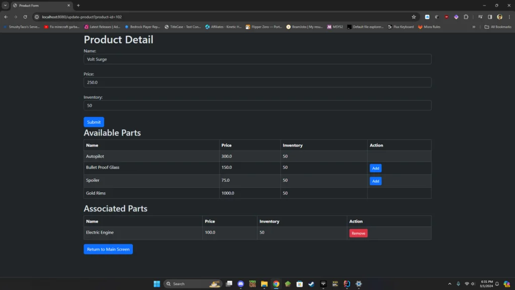Open the tab search dropdown

5,5
